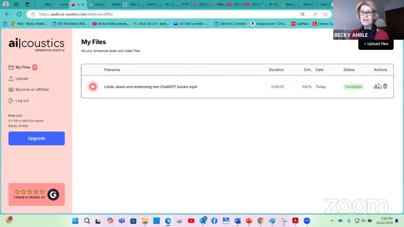The width and height of the screenshot is (404, 227).
Task: Open Becky Amble presents YouTube bookmark
Action: tap(110, 24)
